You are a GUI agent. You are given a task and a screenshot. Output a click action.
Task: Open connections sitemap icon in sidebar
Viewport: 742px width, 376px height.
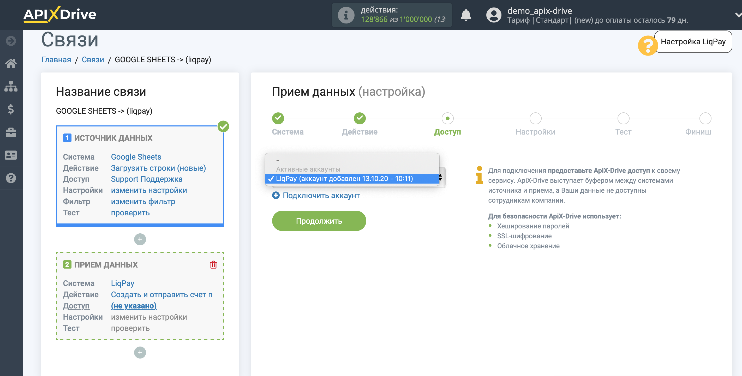point(11,86)
